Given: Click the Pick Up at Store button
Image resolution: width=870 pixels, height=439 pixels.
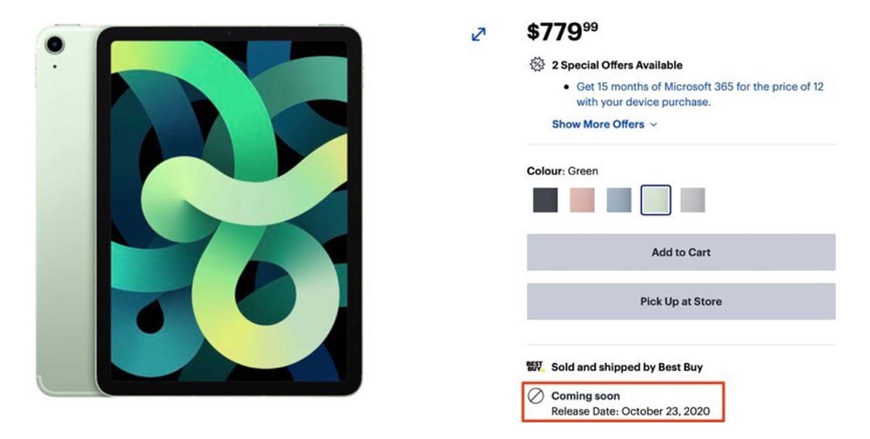Looking at the screenshot, I should coord(681,301).
